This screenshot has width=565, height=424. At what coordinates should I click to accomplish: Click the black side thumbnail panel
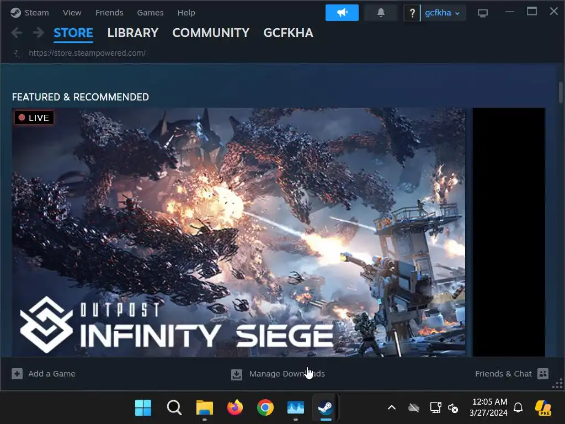click(509, 232)
